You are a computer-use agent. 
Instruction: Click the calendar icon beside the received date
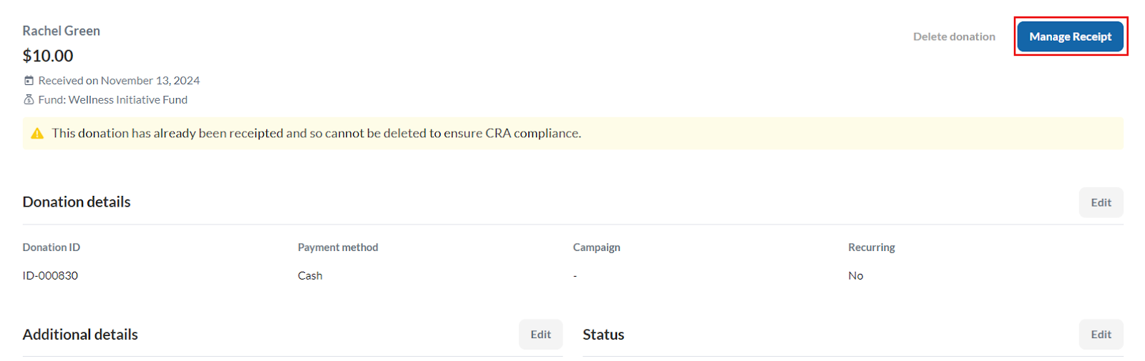(29, 81)
